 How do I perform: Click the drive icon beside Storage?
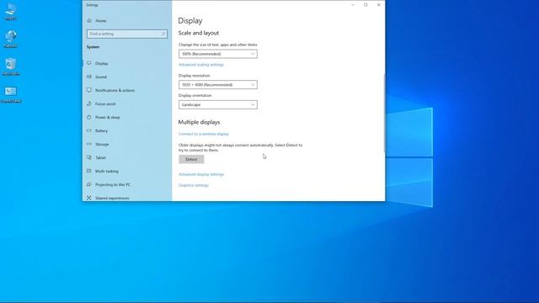[89, 144]
